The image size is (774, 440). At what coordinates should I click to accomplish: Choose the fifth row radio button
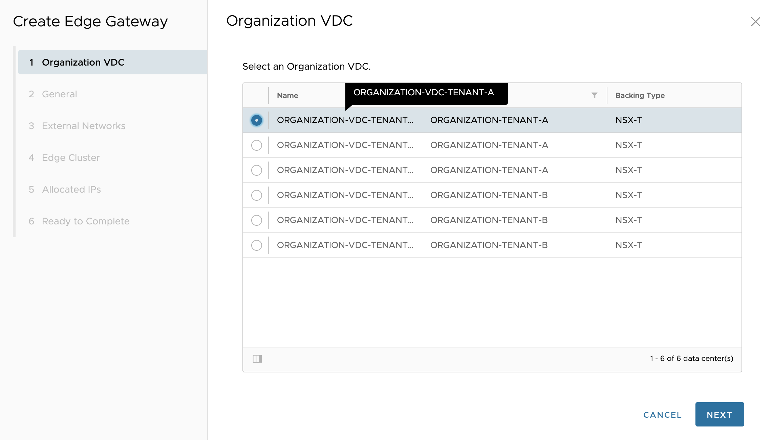[x=257, y=220]
